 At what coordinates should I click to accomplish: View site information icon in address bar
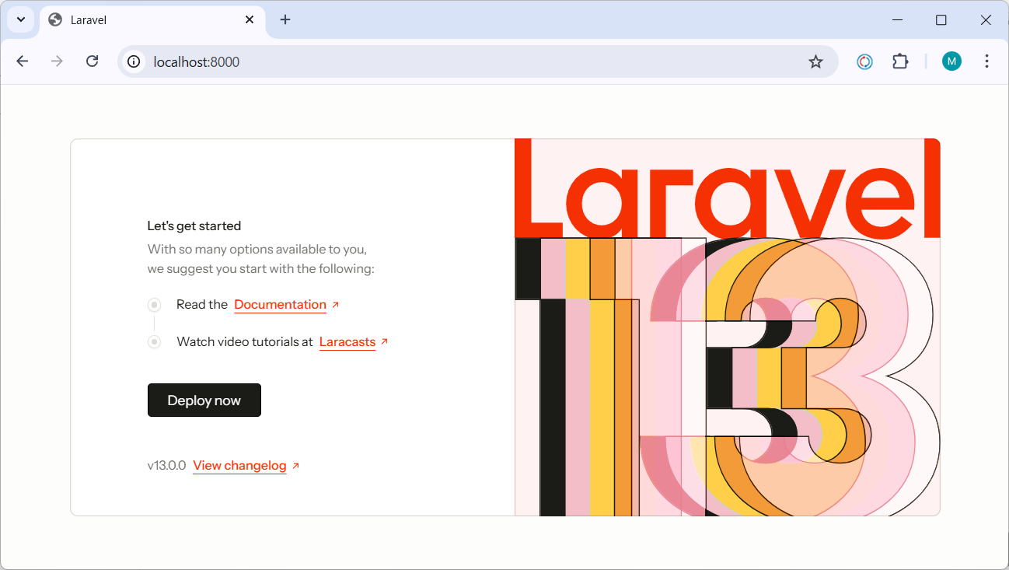pos(134,61)
